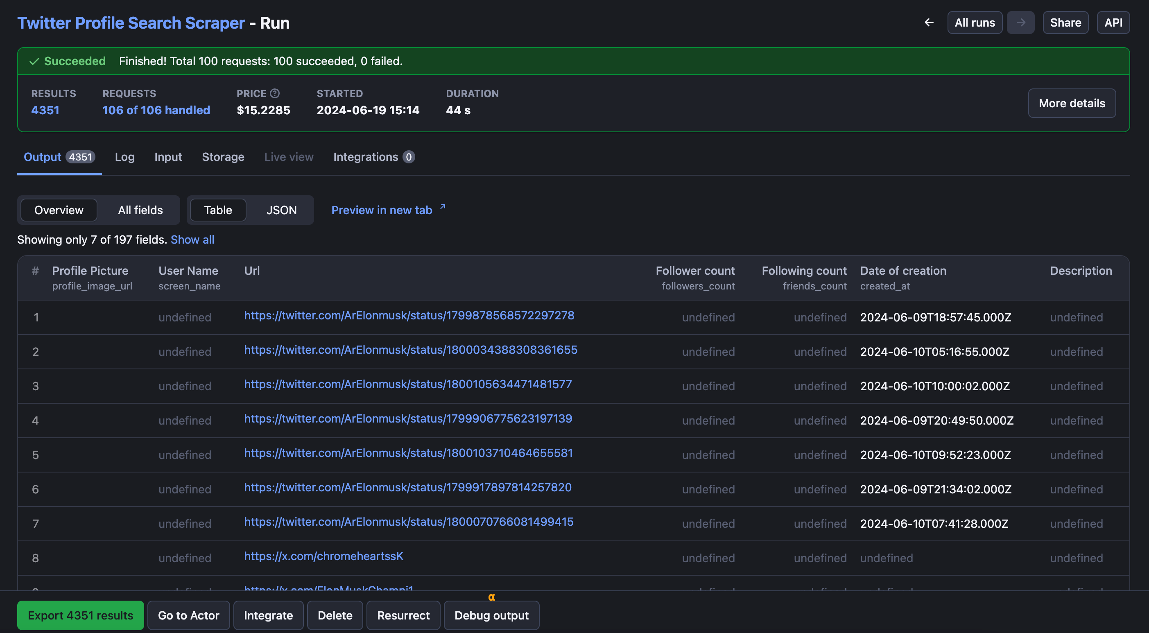The width and height of the screenshot is (1149, 633).
Task: Open the API button
Action: click(1113, 22)
